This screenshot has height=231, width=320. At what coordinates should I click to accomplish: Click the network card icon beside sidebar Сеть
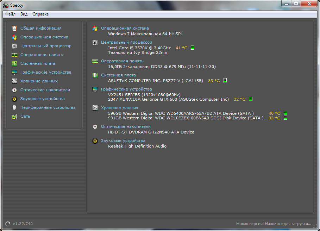(14, 116)
